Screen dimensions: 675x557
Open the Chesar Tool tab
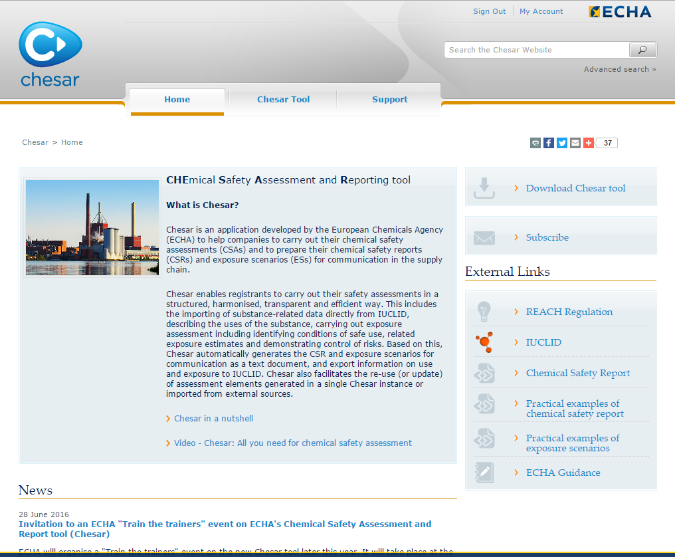coord(283,100)
